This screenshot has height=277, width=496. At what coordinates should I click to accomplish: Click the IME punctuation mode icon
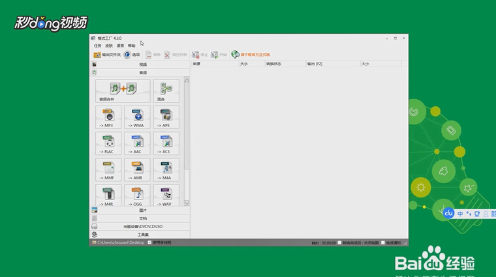pyautogui.click(x=469, y=214)
